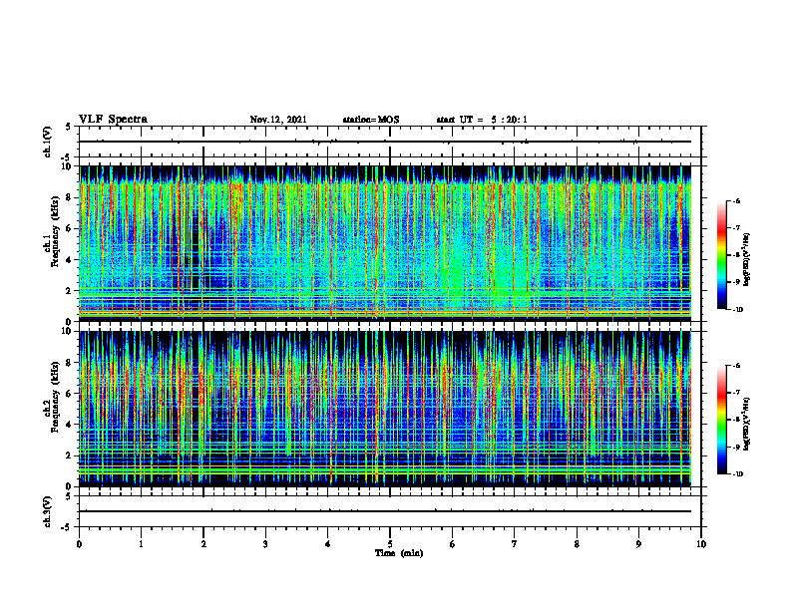The height and width of the screenshot is (610, 790).
Task: Click the ch.1 spectrogram color scale bar
Action: pyautogui.click(x=722, y=255)
